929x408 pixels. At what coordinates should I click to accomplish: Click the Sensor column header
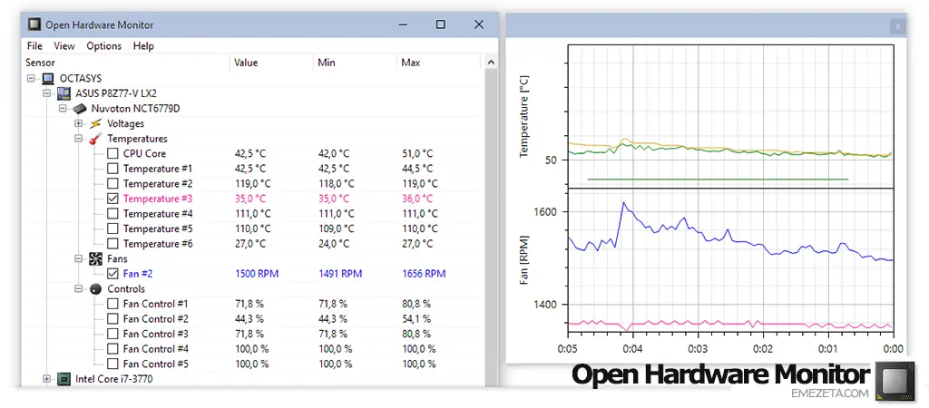[x=125, y=63]
